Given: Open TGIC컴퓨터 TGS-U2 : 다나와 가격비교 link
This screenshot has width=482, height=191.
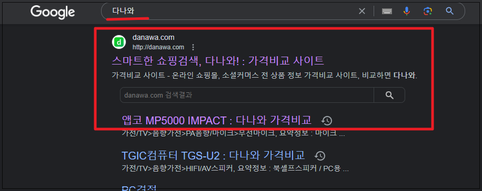Looking at the screenshot, I should (213, 155).
